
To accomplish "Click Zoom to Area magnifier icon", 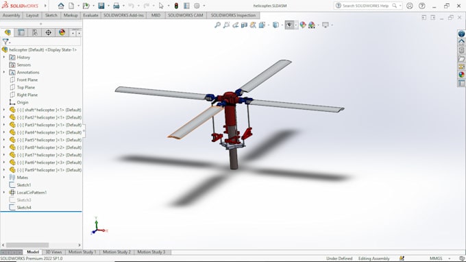I will coord(226,25).
